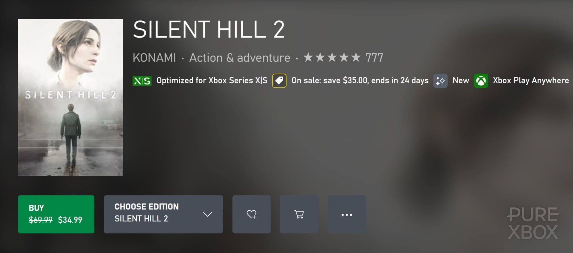The image size is (573, 253).
Task: Click the Xbox Play Anywhere label
Action: click(x=531, y=81)
